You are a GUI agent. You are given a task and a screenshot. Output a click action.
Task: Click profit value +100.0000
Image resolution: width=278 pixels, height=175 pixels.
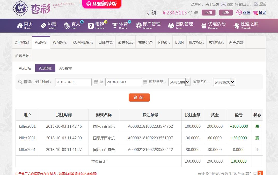point(239,126)
